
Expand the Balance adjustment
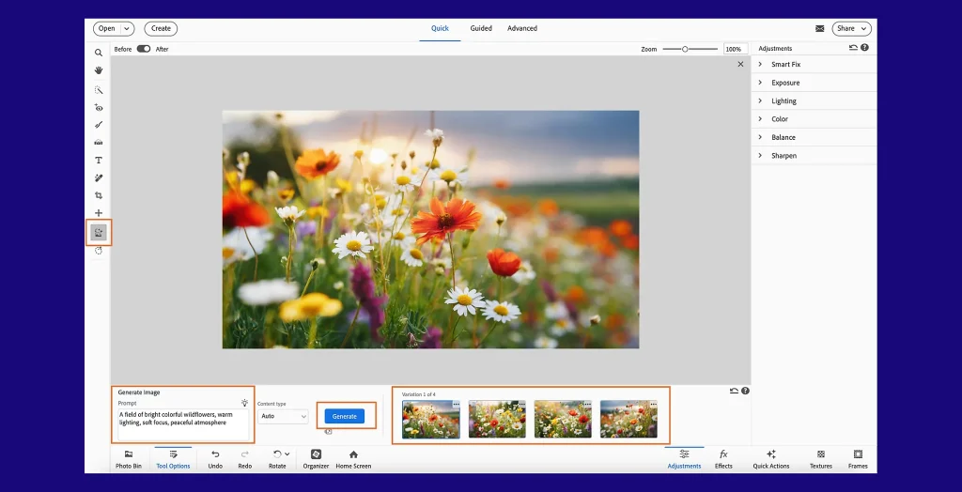tap(814, 137)
